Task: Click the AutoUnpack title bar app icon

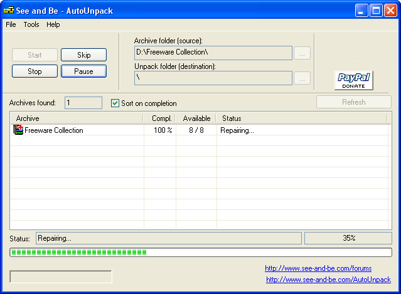Action: 8,11
